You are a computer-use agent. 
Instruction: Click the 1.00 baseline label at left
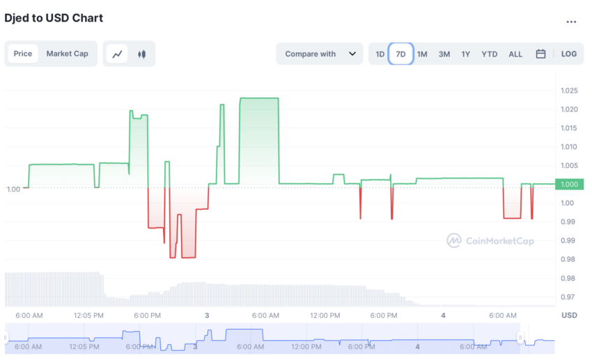(14, 189)
